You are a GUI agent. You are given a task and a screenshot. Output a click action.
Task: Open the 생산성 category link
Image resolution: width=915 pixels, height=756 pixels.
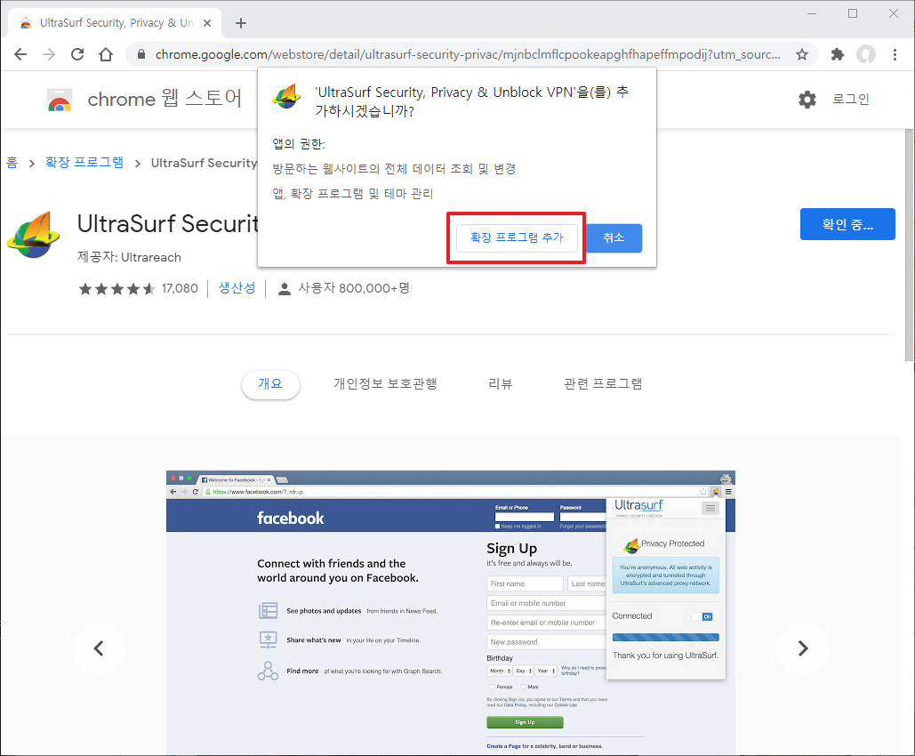pos(237,288)
